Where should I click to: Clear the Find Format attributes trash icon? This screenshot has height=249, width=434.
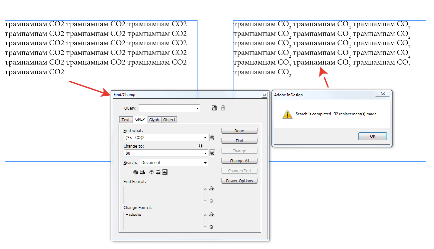pyautogui.click(x=211, y=201)
